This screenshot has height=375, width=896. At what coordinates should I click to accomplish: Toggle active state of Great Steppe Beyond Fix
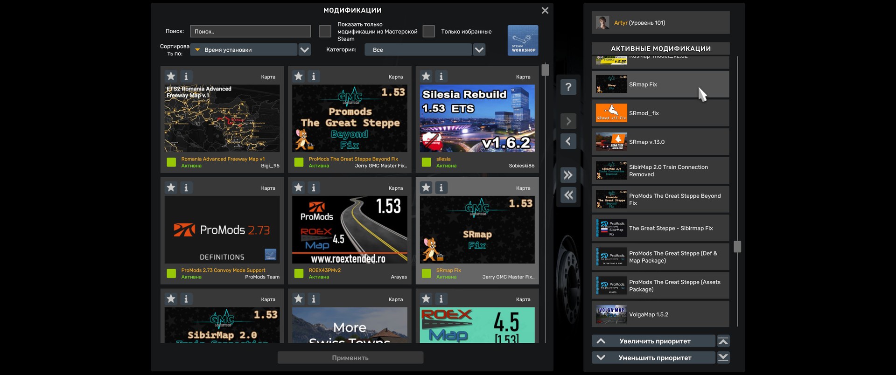point(299,162)
